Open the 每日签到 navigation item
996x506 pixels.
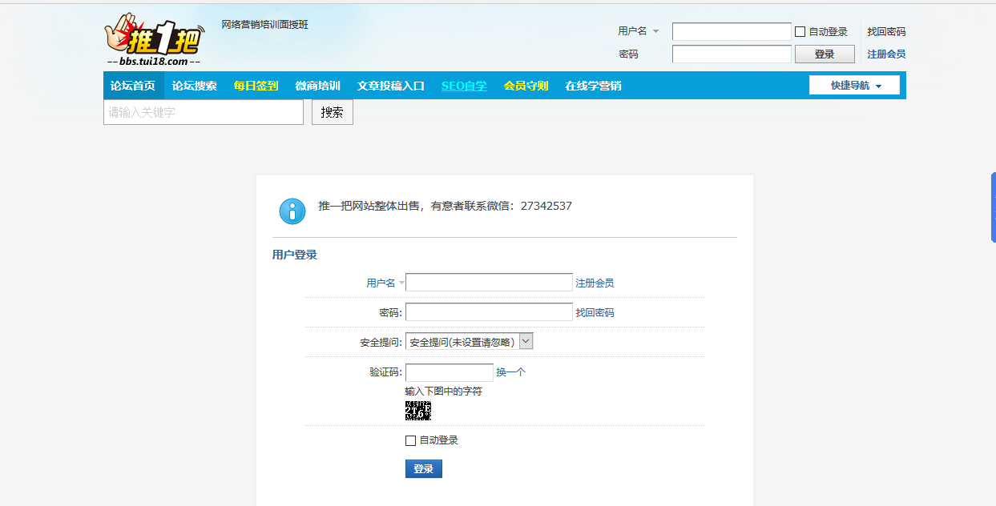(256, 86)
